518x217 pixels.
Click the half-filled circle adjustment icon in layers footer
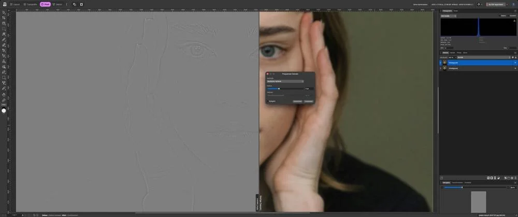[498, 178]
